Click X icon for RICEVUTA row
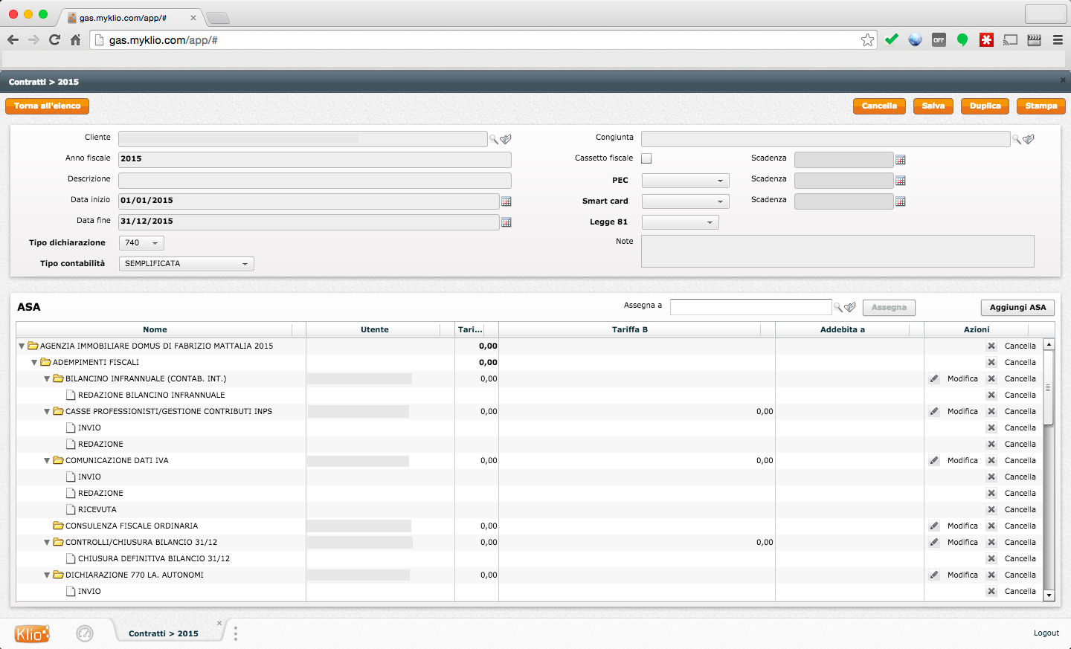The width and height of the screenshot is (1071, 649). point(991,510)
